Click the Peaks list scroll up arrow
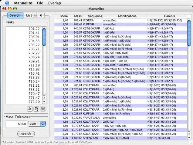Viewport: 193px width, 145px height. [x=44, y=98]
